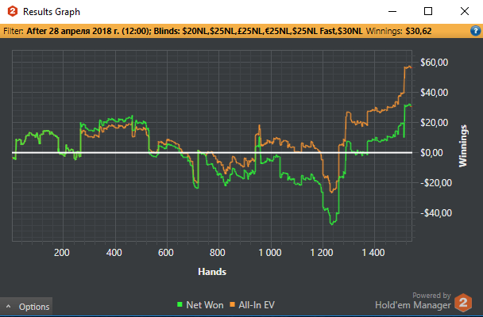
Task: Click the 1 000 hands axis label
Action: coord(270,253)
